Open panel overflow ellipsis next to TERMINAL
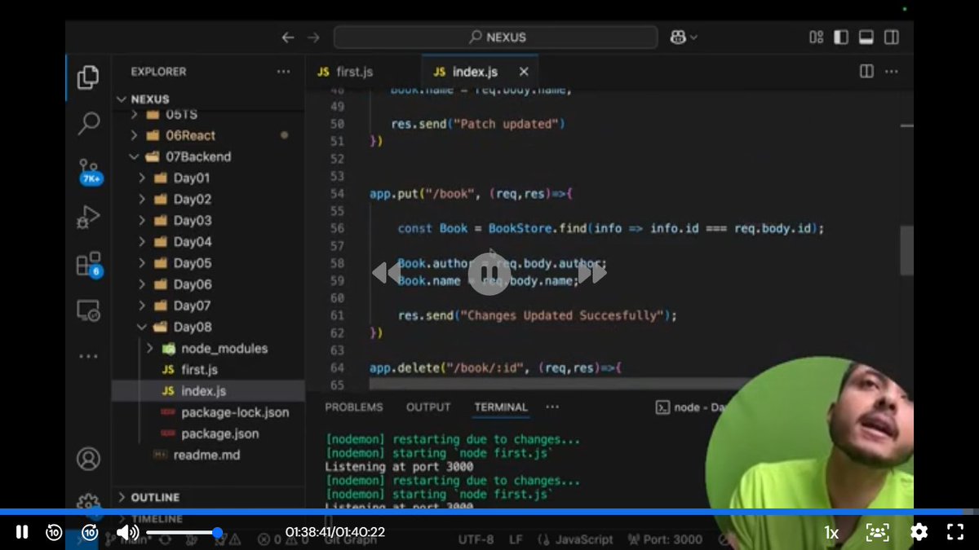Viewport: 979px width, 550px height. click(552, 407)
